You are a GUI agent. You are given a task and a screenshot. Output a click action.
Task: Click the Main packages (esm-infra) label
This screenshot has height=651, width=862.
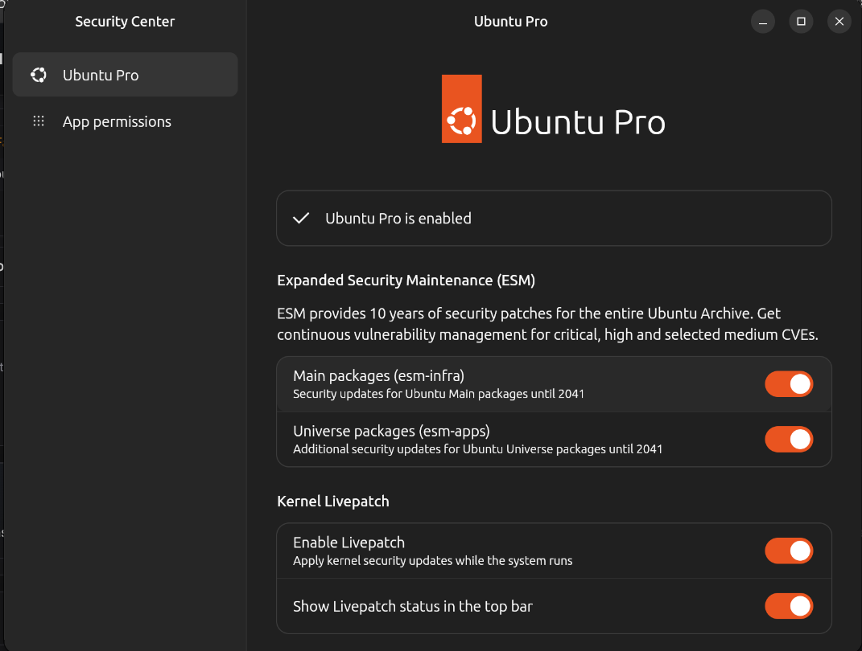point(379,376)
